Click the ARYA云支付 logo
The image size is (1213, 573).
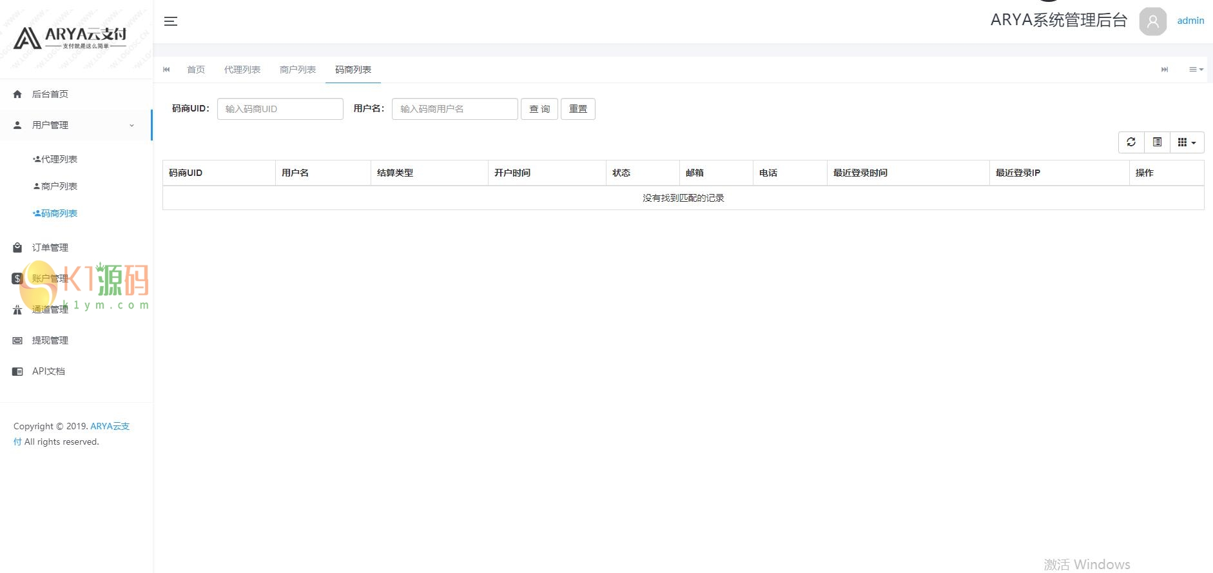(x=70, y=38)
